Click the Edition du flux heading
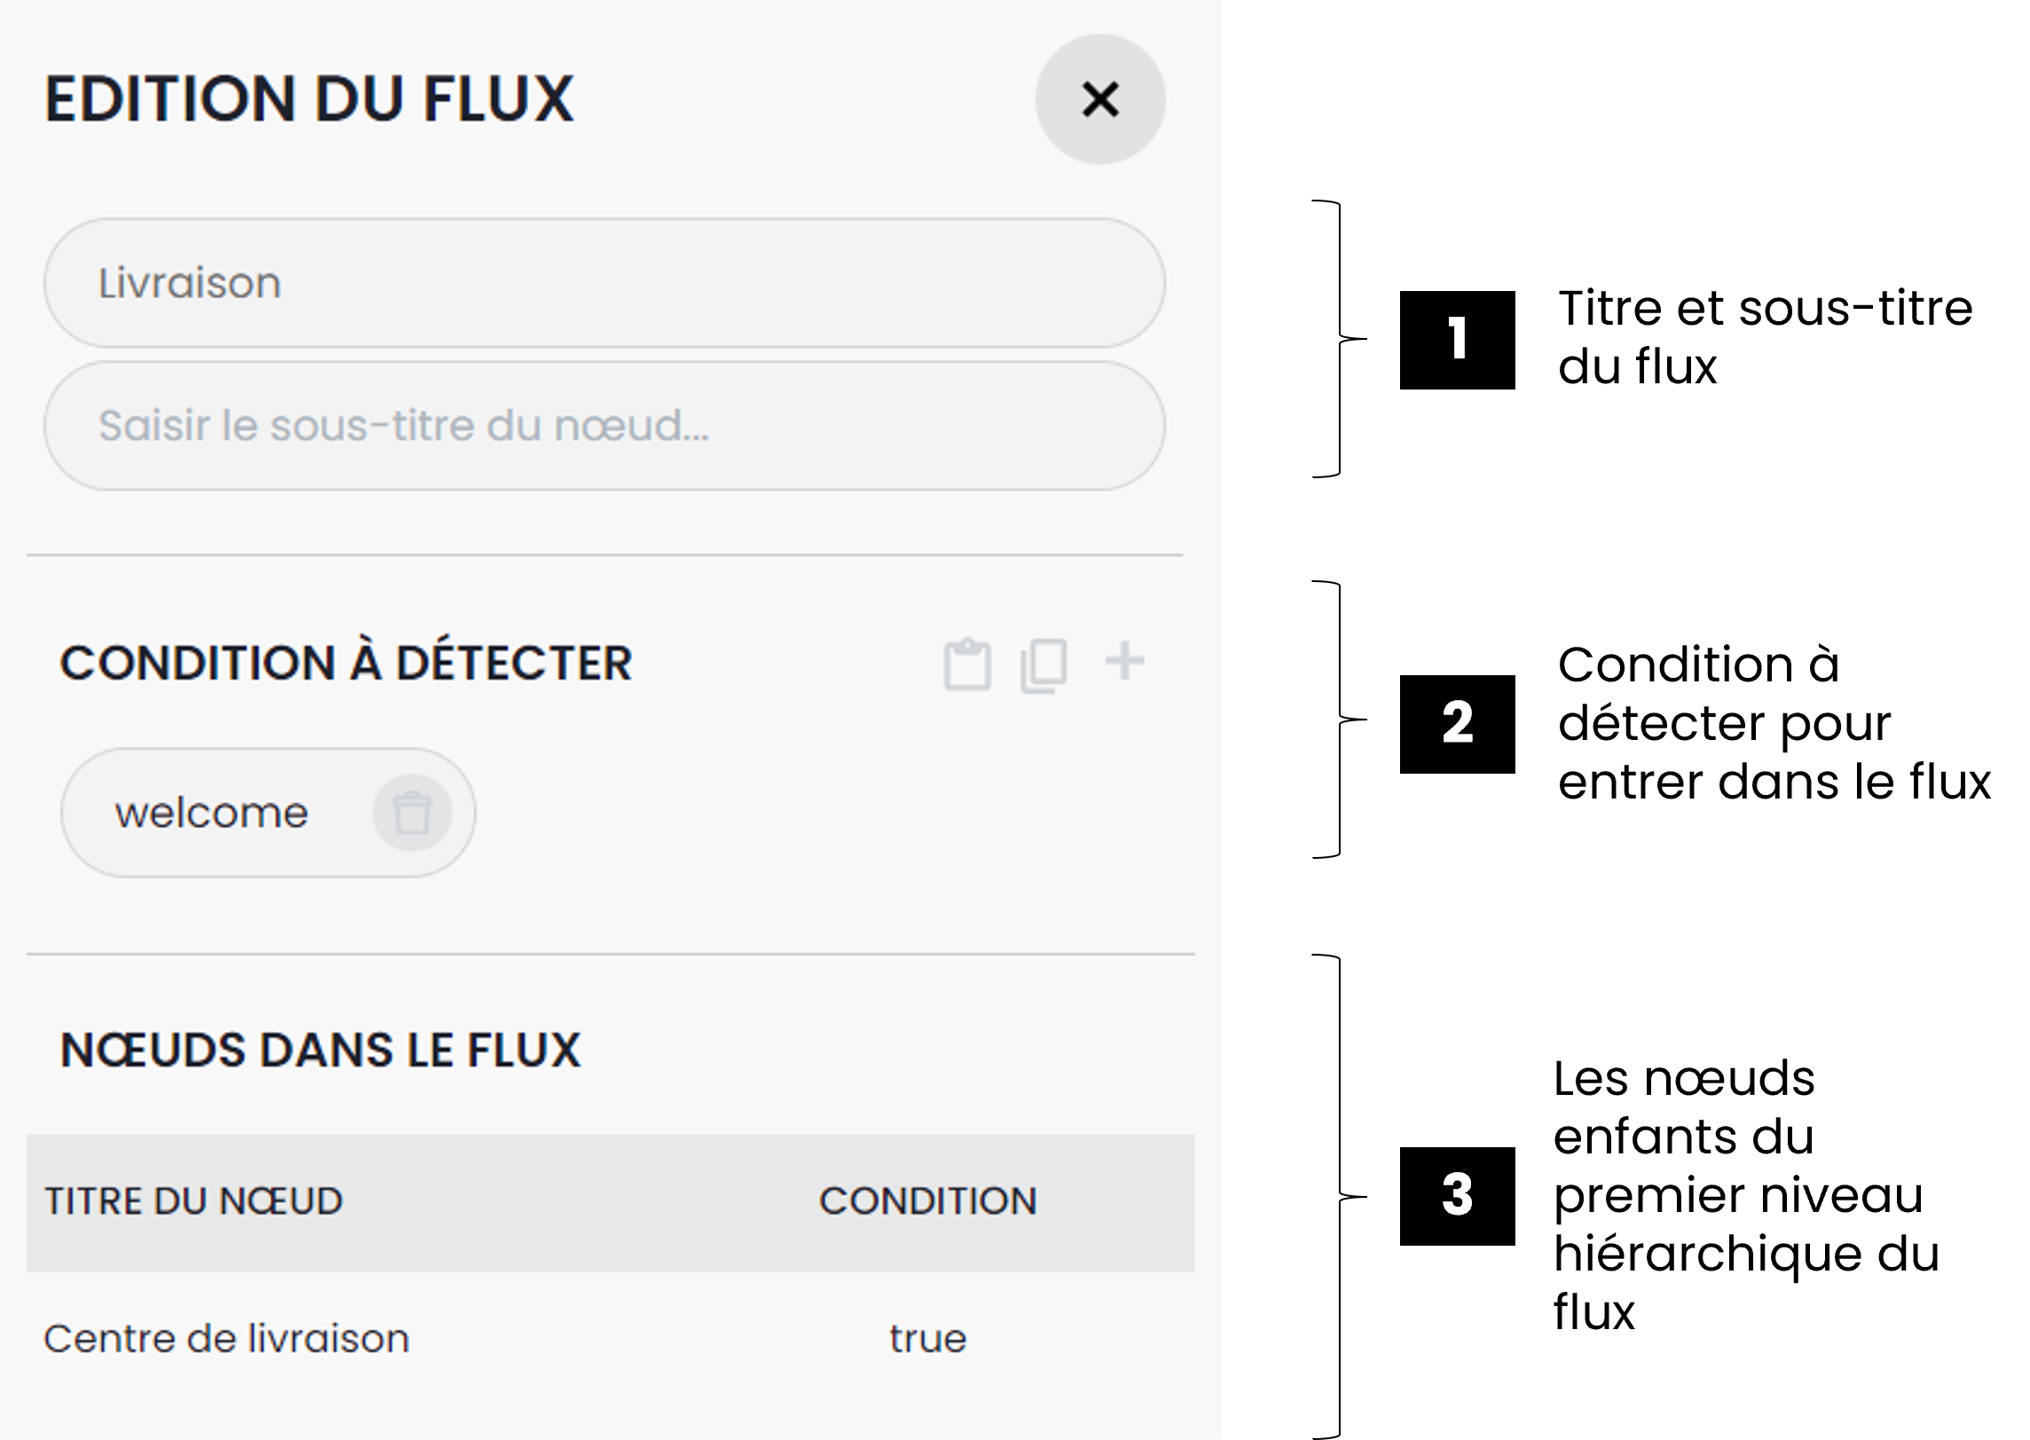Screen dimensions: 2030x1440 click(x=310, y=98)
